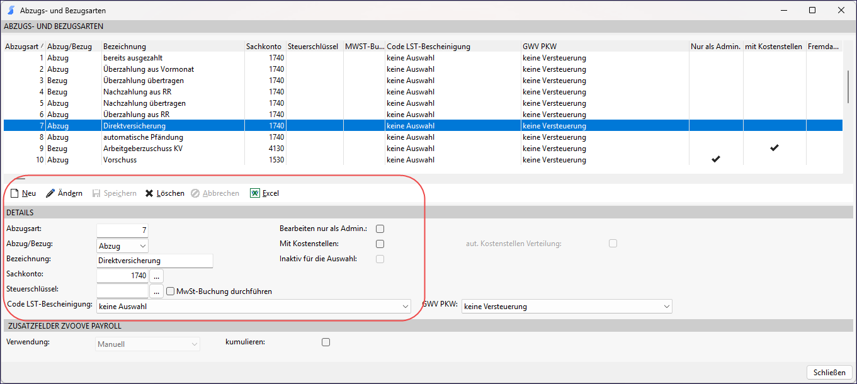Screen dimensions: 857x384
Task: Open the GWV PKW dropdown
Action: point(567,307)
